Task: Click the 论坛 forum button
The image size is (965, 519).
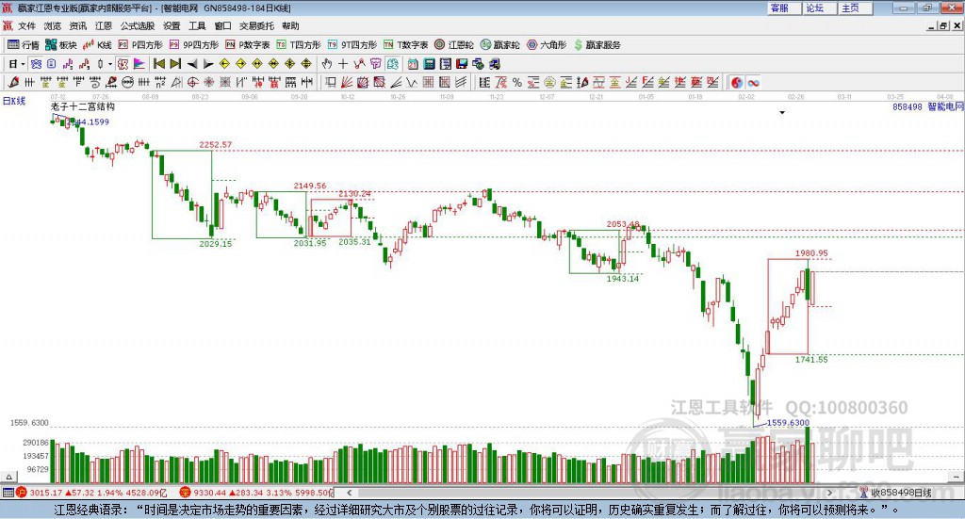Action: pyautogui.click(x=820, y=8)
